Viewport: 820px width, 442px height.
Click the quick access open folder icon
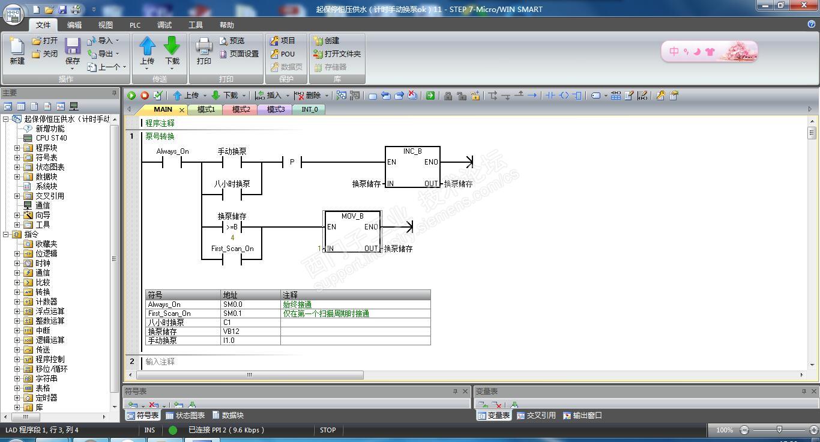pyautogui.click(x=49, y=9)
